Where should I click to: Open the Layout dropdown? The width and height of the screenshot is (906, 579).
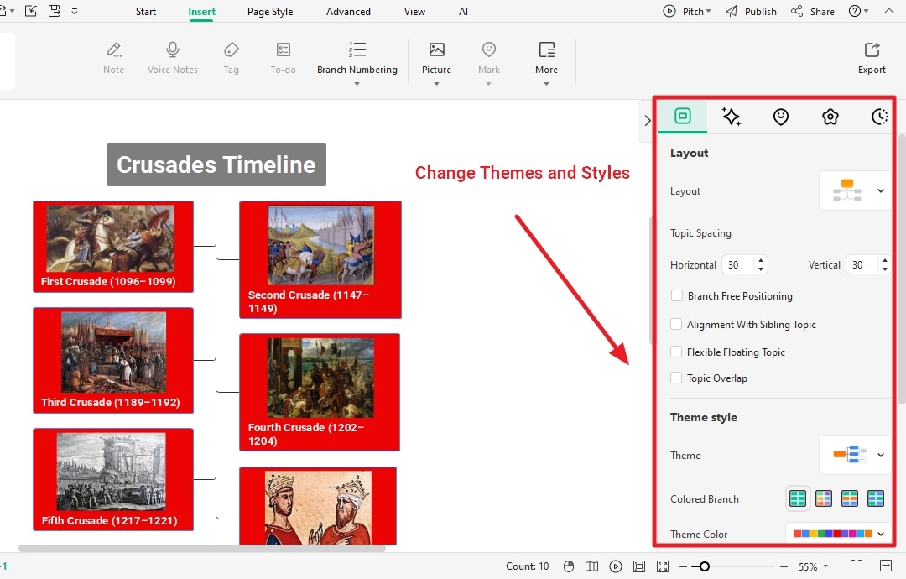click(x=856, y=190)
